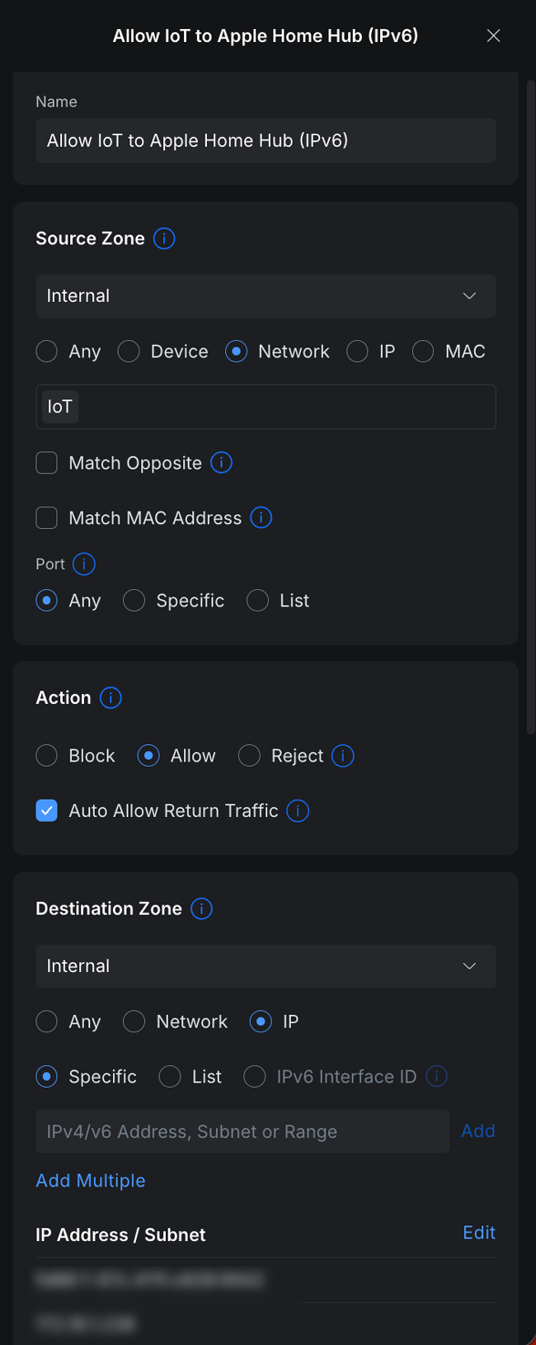536x1345 pixels.
Task: Open the Port info icon
Action: tap(84, 564)
